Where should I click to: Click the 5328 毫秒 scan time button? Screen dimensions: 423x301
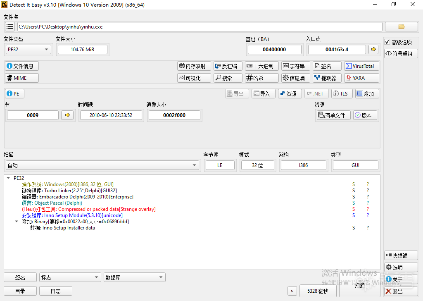(318, 291)
